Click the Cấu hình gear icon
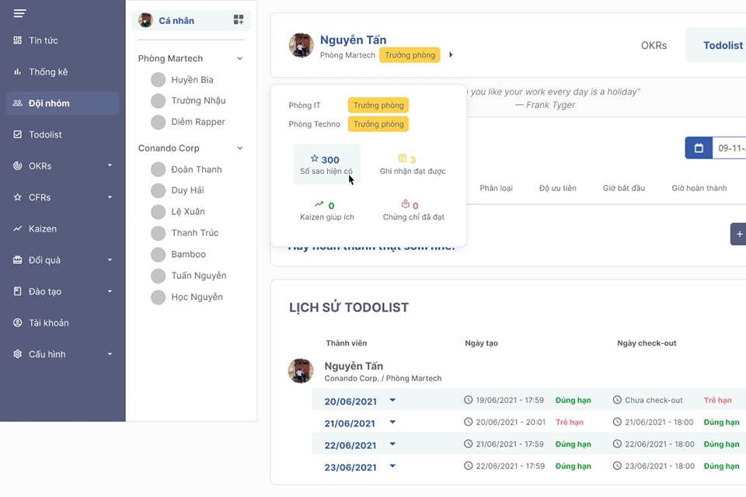This screenshot has width=746, height=497. (x=18, y=354)
